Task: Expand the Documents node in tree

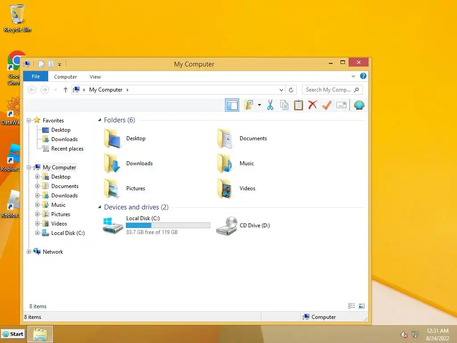Action: coord(37,186)
